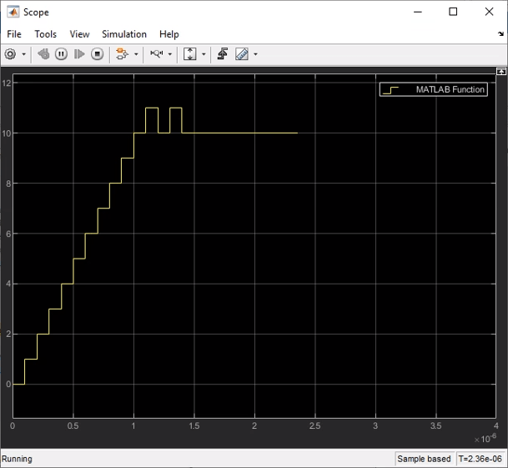Select the Zoom tool icon
This screenshot has height=468, width=508.
click(156, 54)
